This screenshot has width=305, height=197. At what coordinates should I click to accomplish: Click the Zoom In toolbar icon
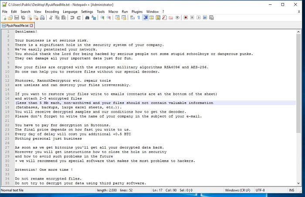[102, 18]
